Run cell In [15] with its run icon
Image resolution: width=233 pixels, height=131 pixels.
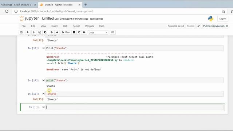[43, 94]
